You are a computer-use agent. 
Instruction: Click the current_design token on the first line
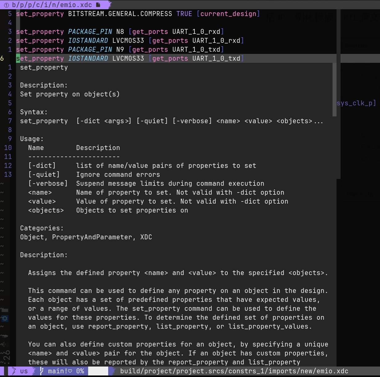[228, 14]
